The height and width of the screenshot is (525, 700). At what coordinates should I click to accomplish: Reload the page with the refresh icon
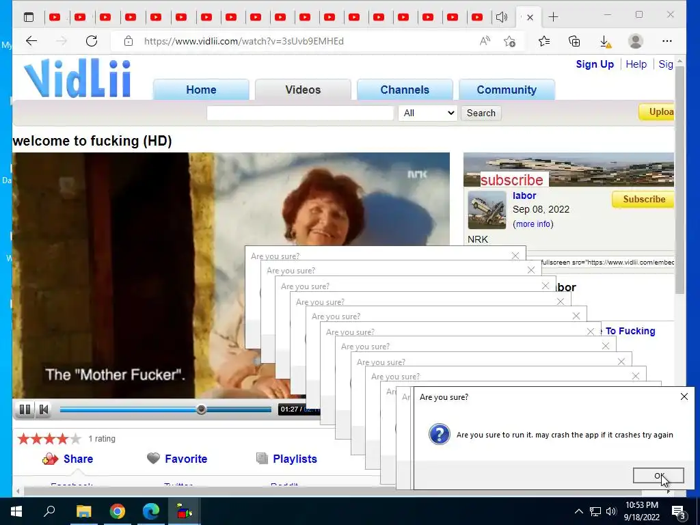click(92, 41)
